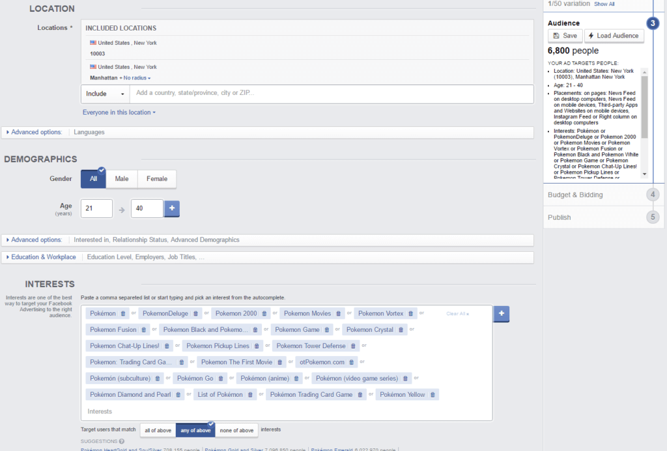
Task: Open the Publish step
Action: [604, 217]
